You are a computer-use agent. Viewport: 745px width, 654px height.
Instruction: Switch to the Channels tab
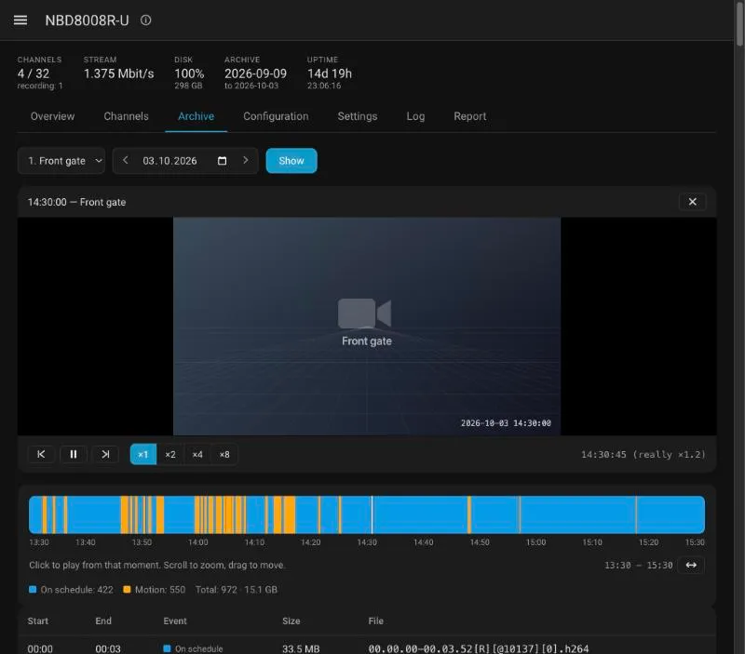[x=126, y=116]
